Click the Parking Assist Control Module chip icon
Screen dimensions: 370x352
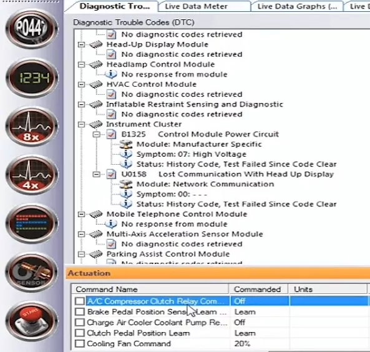pyautogui.click(x=96, y=254)
